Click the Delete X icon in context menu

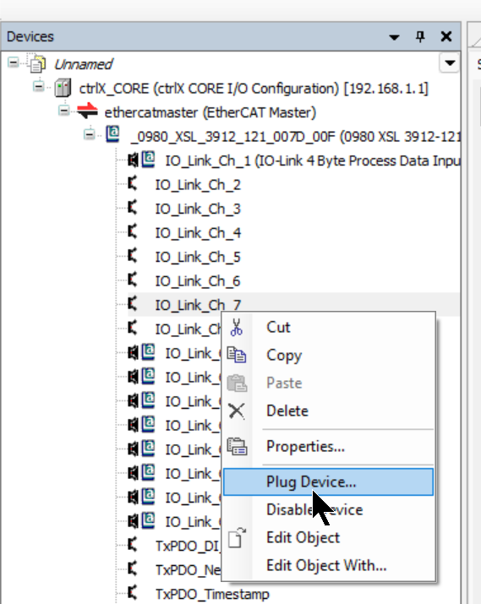click(236, 411)
